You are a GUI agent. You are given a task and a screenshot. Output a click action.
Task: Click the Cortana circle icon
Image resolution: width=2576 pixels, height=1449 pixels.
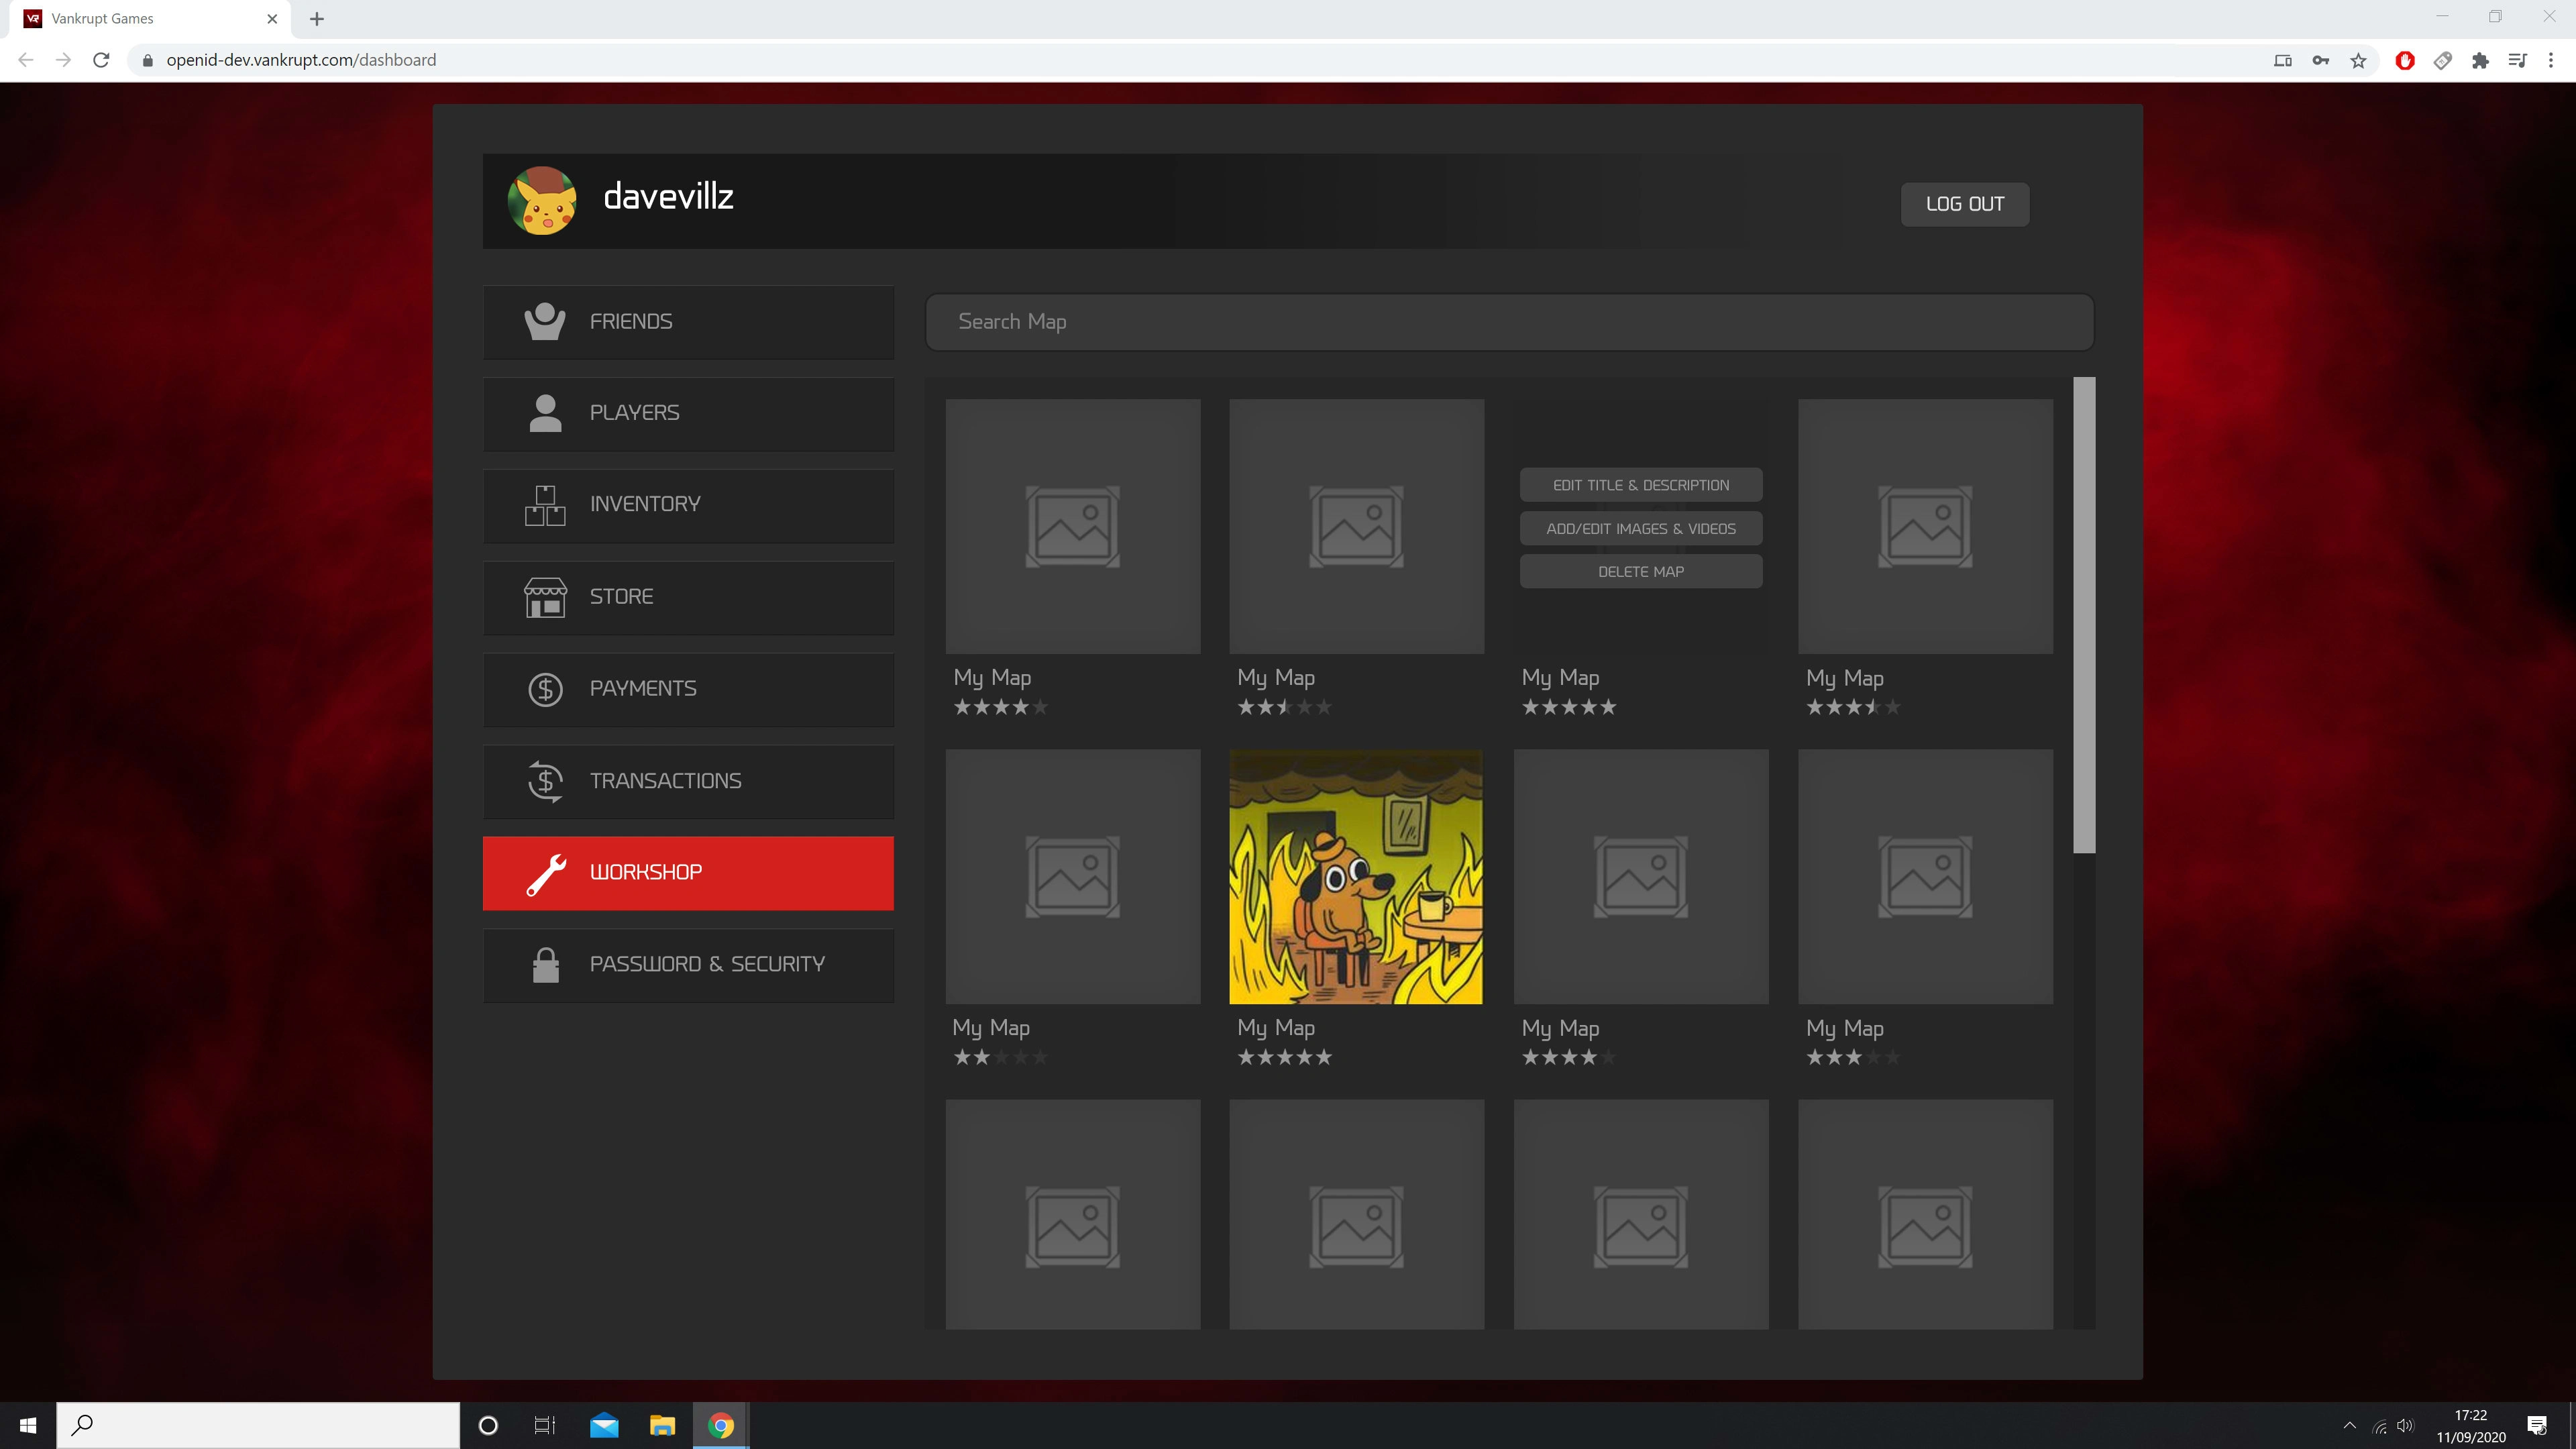pyautogui.click(x=488, y=1425)
